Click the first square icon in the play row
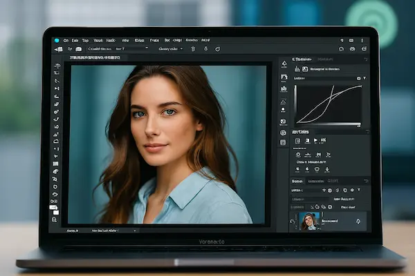 297,141
